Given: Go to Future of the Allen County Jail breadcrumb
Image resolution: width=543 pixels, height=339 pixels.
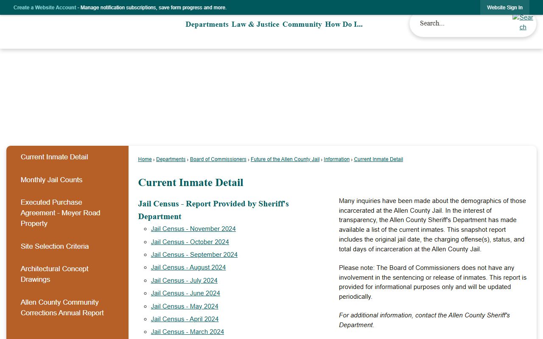Looking at the screenshot, I should point(285,159).
